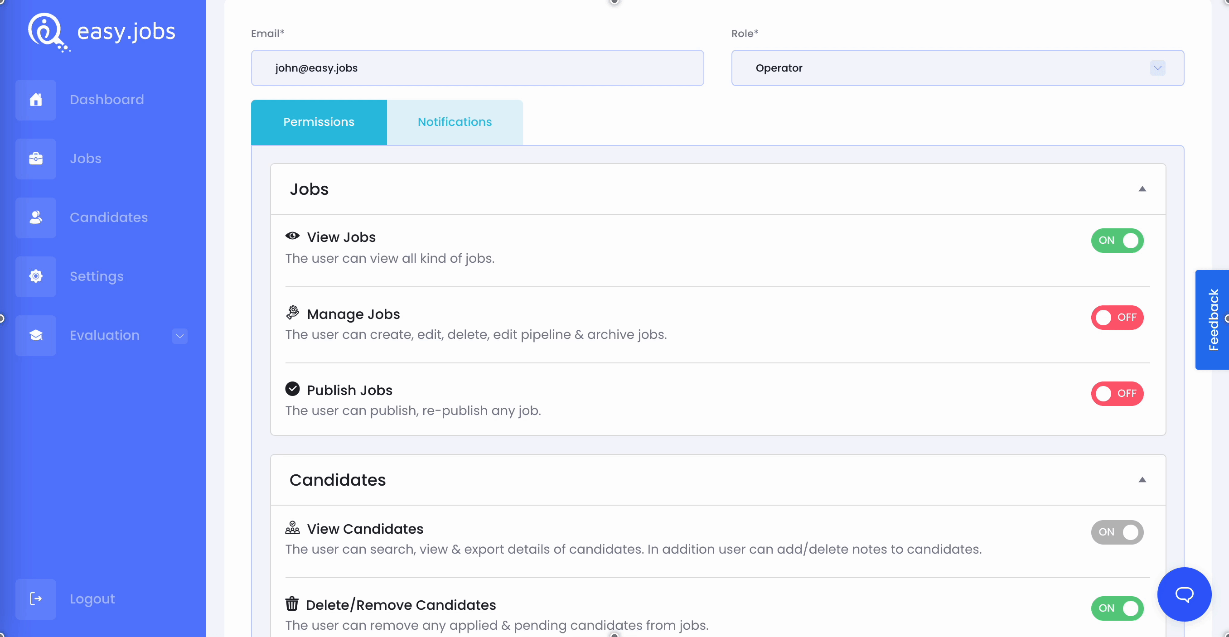Enable the Manage Jobs permission toggle
This screenshot has height=637, width=1229.
[1117, 317]
